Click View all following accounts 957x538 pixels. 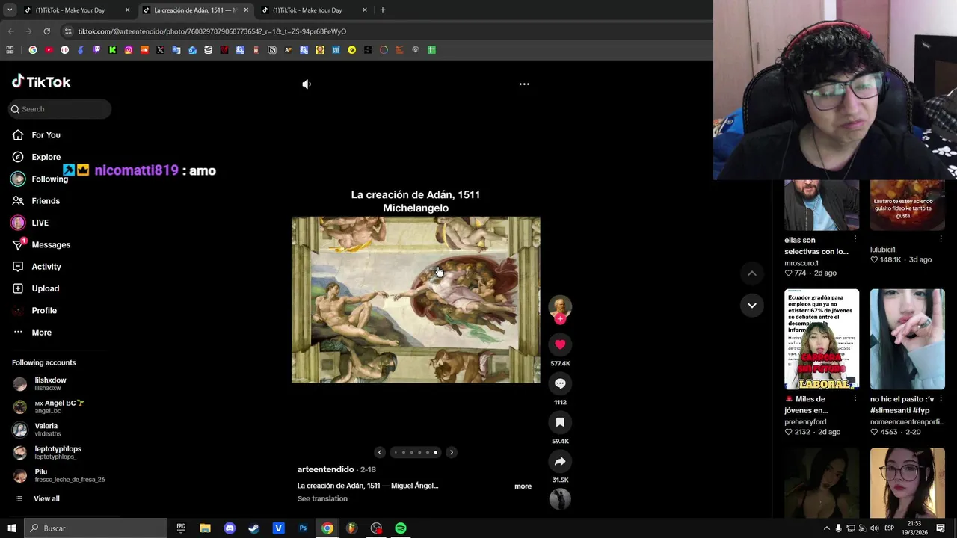[46, 498]
